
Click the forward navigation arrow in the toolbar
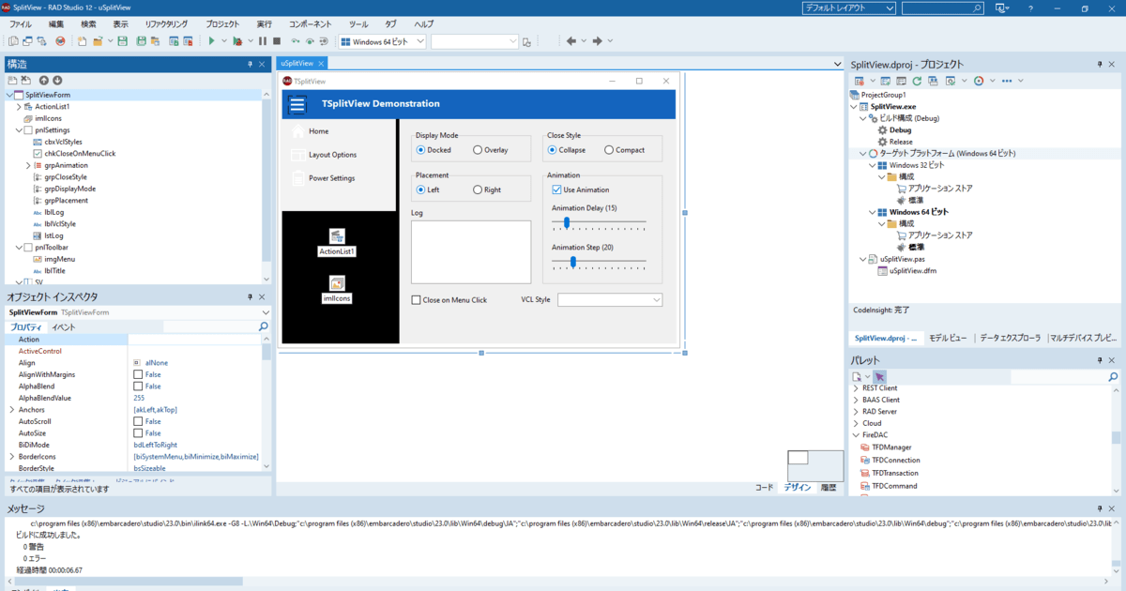point(597,41)
